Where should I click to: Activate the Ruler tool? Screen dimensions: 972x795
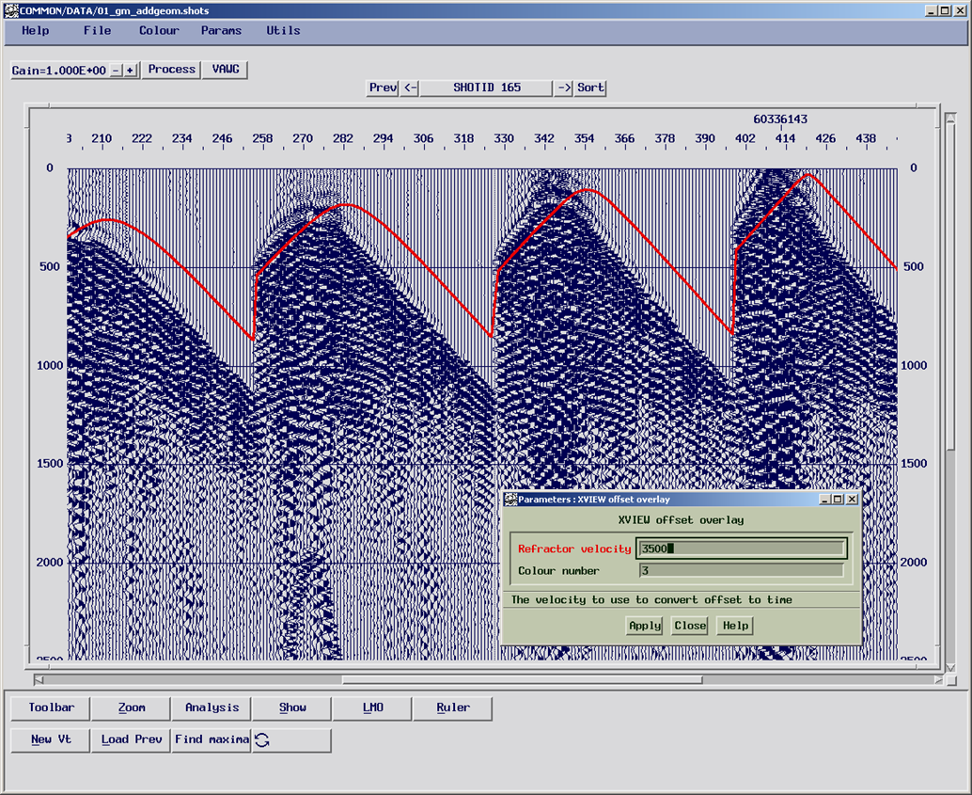coord(452,708)
